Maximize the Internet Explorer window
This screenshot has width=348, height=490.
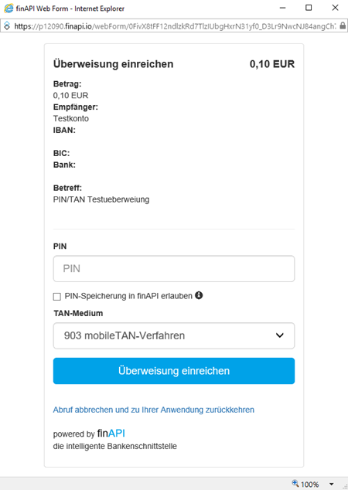pos(309,8)
